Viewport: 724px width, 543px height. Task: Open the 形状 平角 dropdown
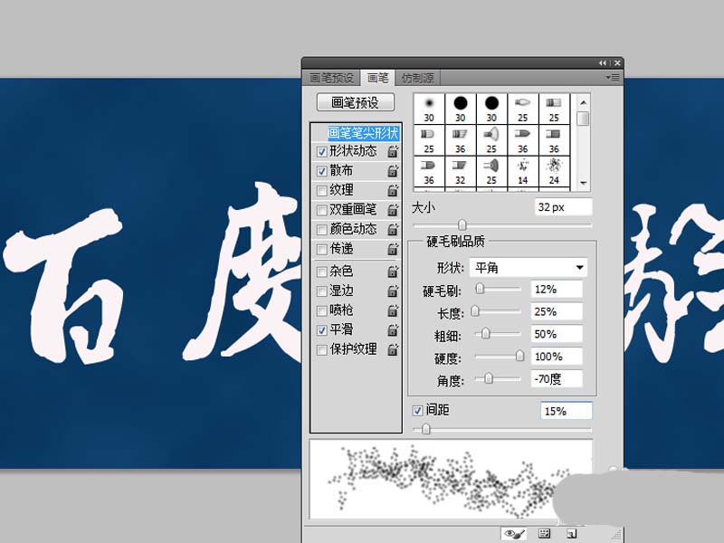click(x=529, y=267)
